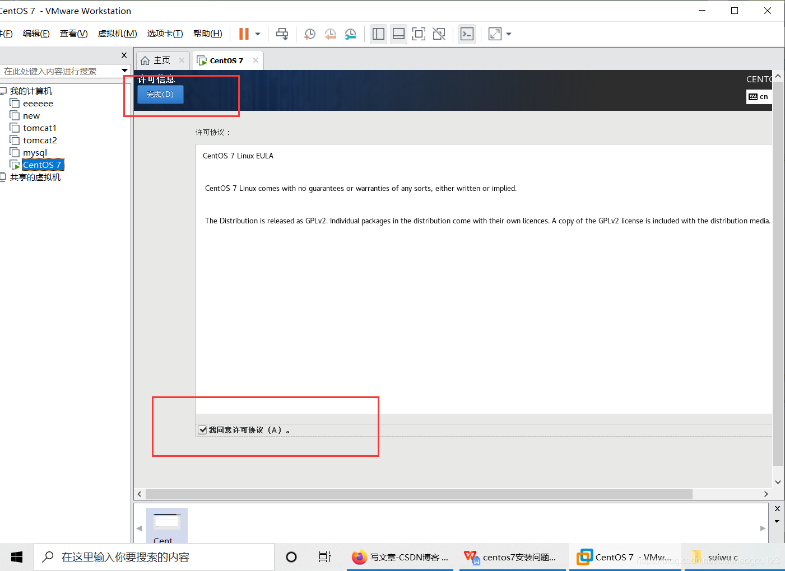This screenshot has width=785, height=571.
Task: Click Send Ctrl+Alt+Del toolbar icon
Action: click(282, 34)
